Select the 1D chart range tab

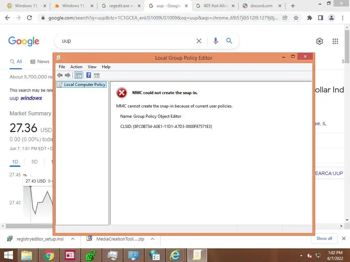(x=15, y=162)
